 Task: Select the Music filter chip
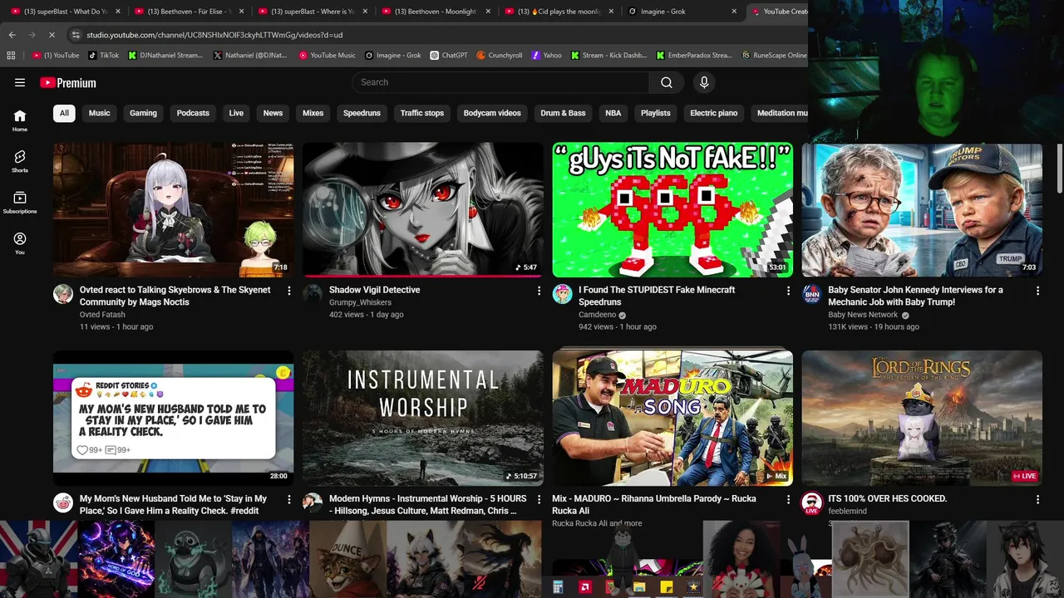(x=99, y=113)
